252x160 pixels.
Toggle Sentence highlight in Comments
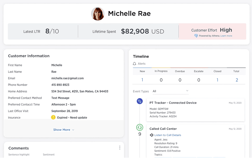[x=19, y=154]
